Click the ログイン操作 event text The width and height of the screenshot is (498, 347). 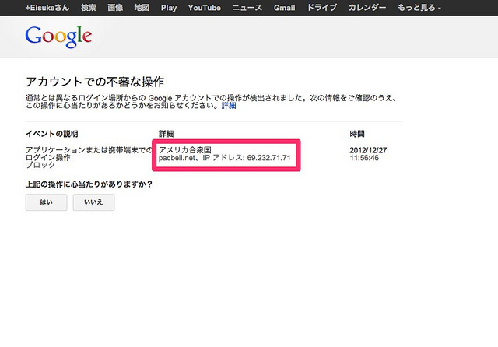[48, 157]
